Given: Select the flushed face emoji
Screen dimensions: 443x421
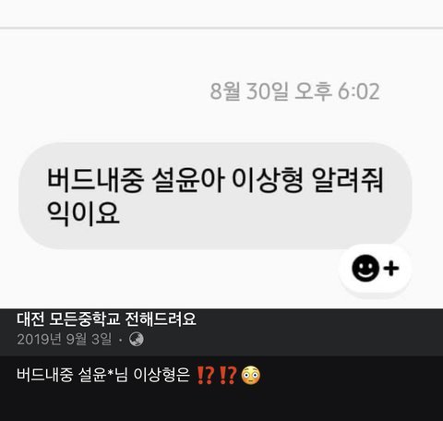Looking at the screenshot, I should 250,375.
